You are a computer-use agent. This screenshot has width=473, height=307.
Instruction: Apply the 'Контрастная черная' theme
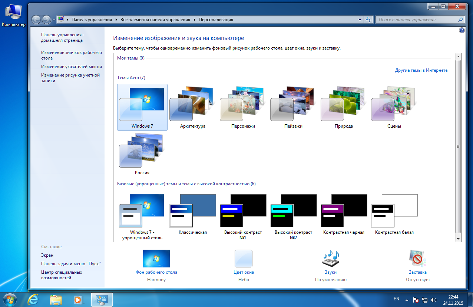(344, 215)
